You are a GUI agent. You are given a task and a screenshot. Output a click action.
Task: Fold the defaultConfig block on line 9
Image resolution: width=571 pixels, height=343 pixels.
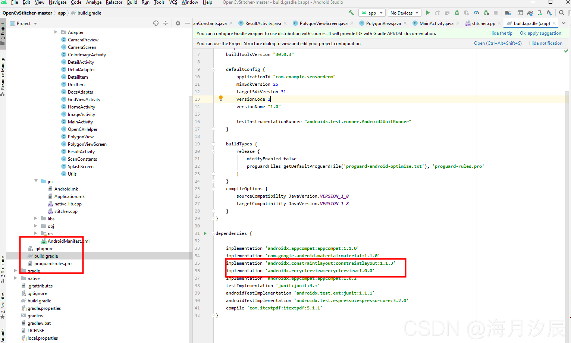[x=214, y=69]
